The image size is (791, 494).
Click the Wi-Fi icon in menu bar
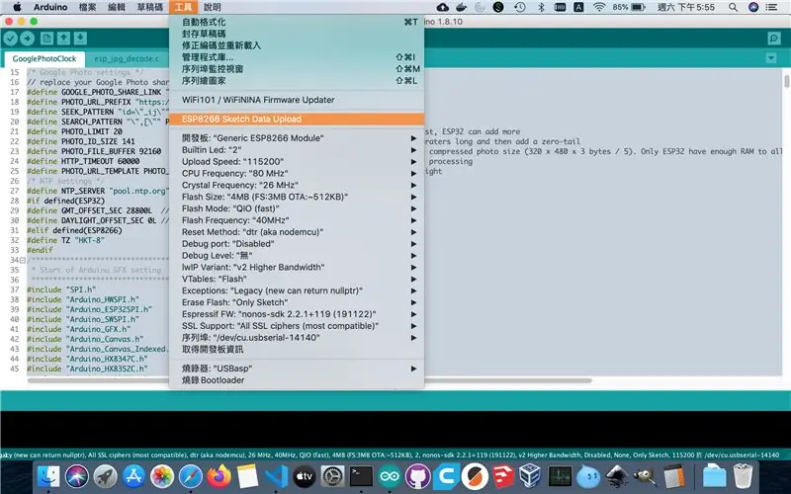599,7
